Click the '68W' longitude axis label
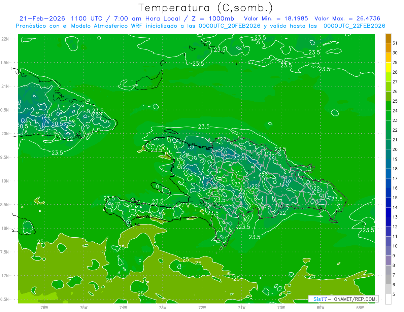The height and width of the screenshot is (312, 404). coord(360,308)
